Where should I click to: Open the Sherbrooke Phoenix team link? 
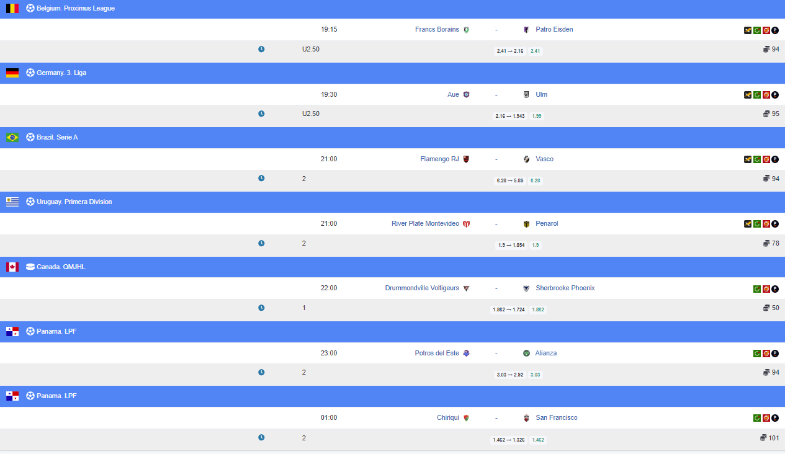coord(565,288)
